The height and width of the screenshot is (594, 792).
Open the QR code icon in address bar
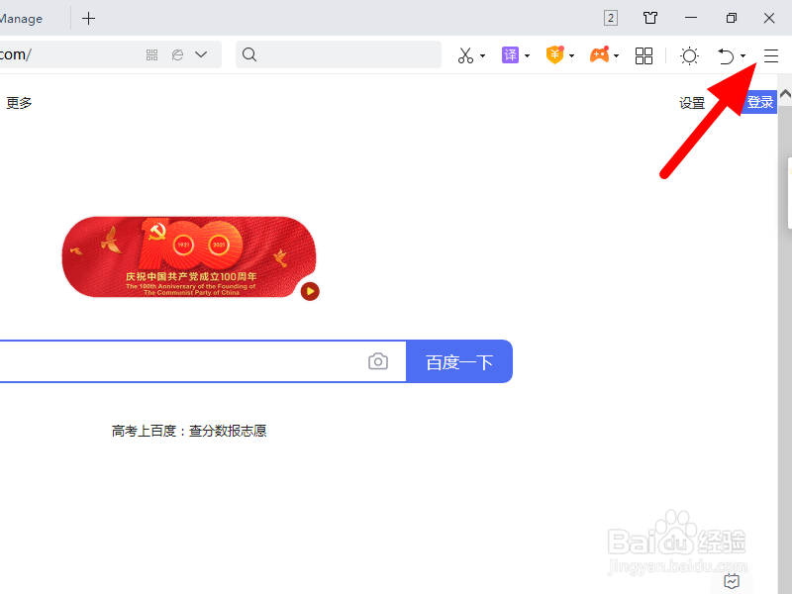[151, 56]
